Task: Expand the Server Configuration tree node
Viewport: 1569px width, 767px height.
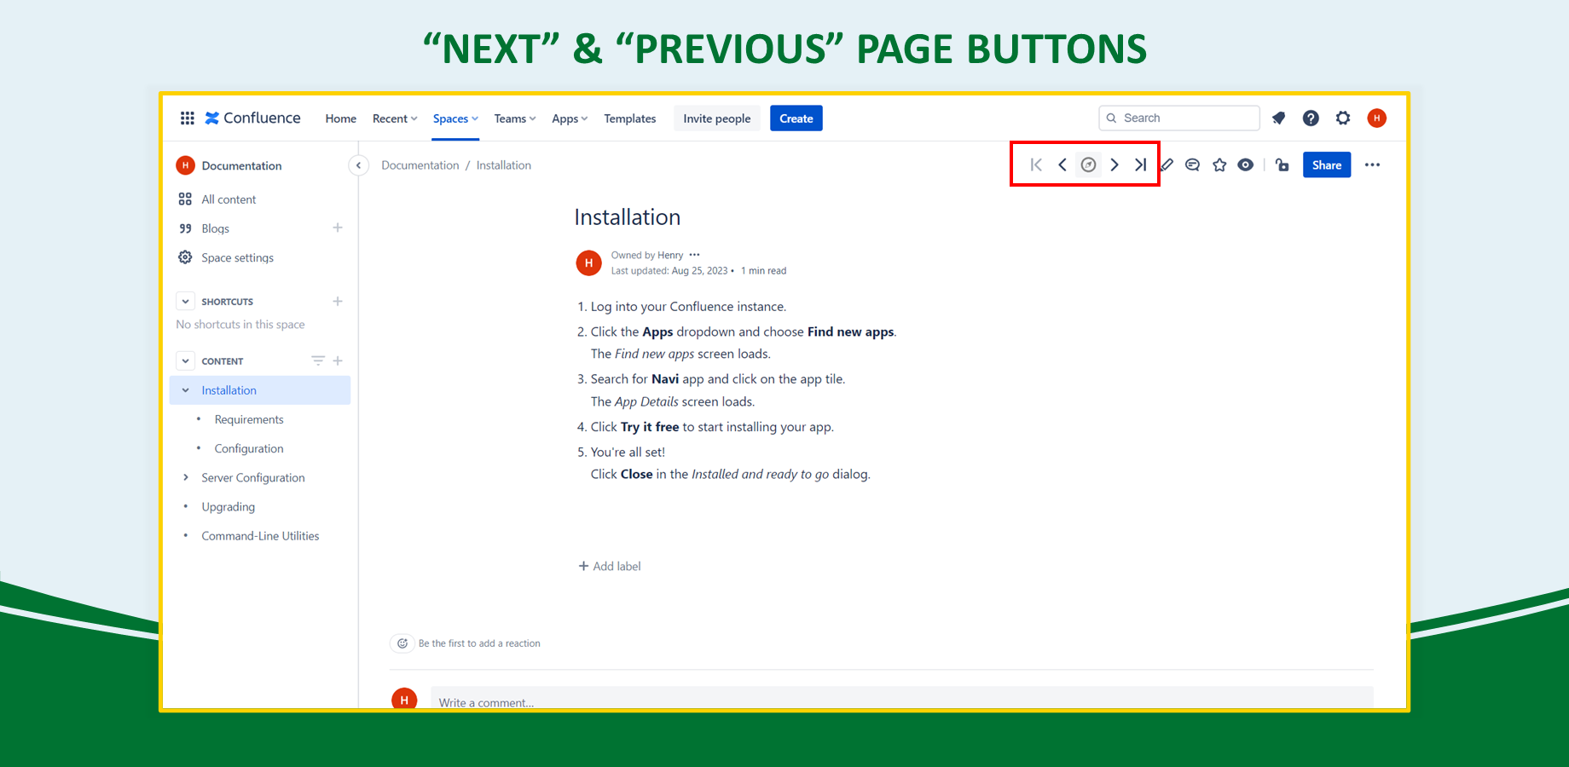Action: (x=185, y=477)
